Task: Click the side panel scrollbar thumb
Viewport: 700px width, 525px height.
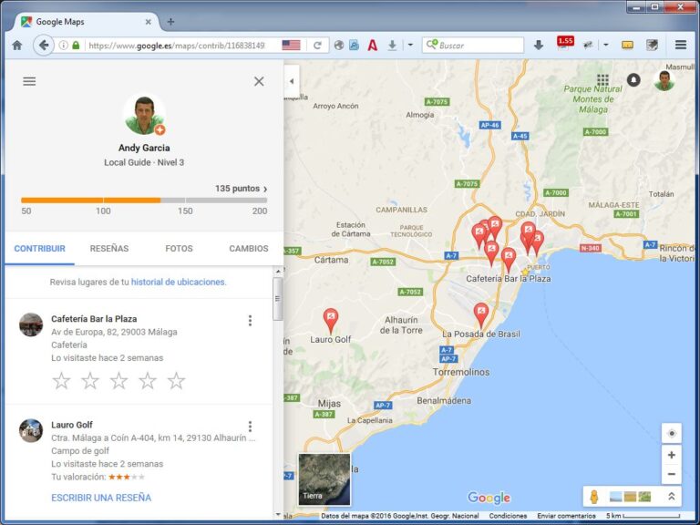Action: pyautogui.click(x=278, y=299)
